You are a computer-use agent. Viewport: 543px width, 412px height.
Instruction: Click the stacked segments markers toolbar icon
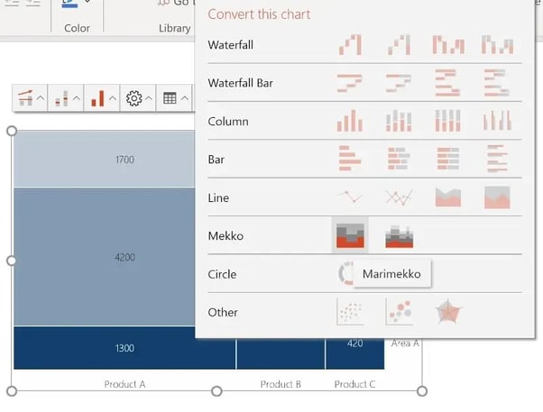(61, 98)
